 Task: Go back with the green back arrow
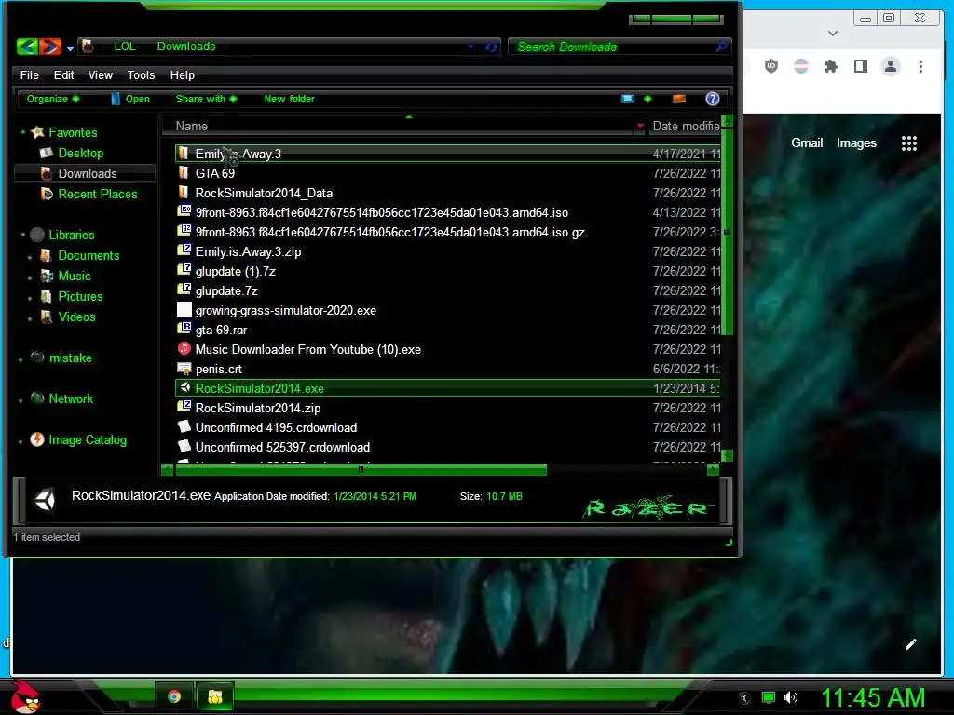[27, 47]
